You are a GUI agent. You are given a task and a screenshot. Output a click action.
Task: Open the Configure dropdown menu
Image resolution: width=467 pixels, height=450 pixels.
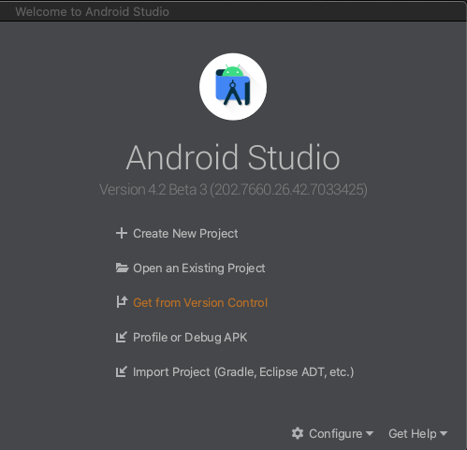(332, 433)
